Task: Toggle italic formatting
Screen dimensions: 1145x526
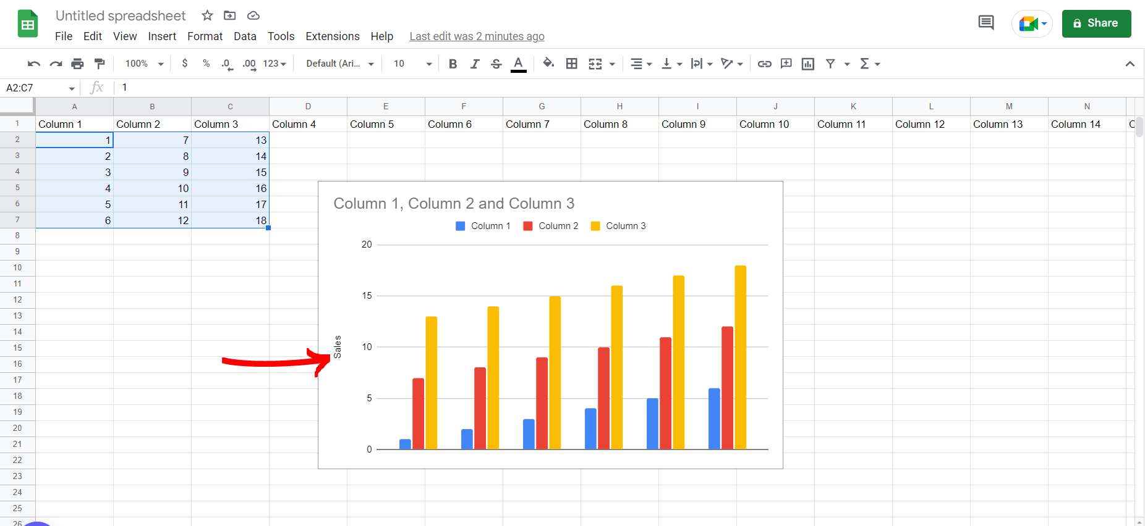Action: click(474, 64)
